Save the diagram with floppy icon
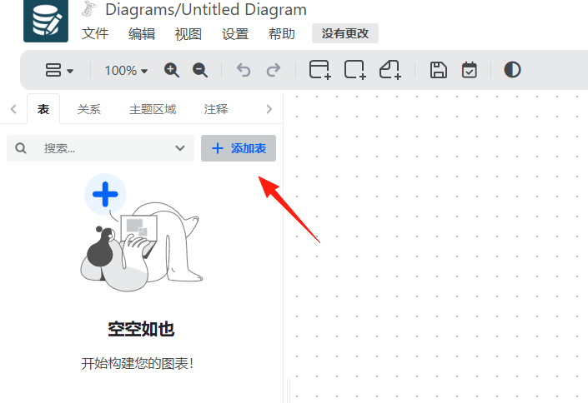588x403 pixels. coord(439,70)
